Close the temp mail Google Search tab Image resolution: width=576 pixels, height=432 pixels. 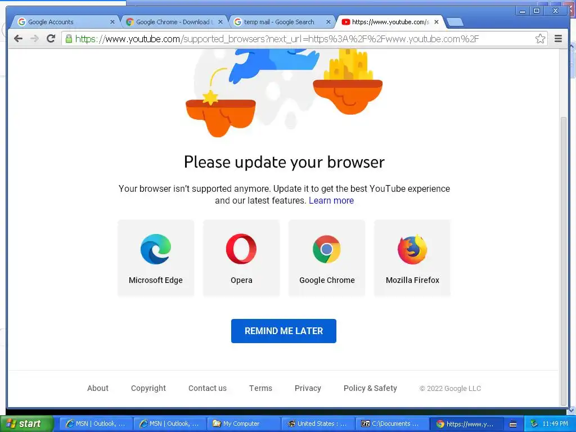coord(328,22)
